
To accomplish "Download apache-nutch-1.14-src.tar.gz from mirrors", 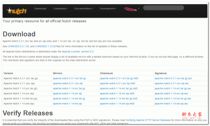I will [x=69, y=88].
